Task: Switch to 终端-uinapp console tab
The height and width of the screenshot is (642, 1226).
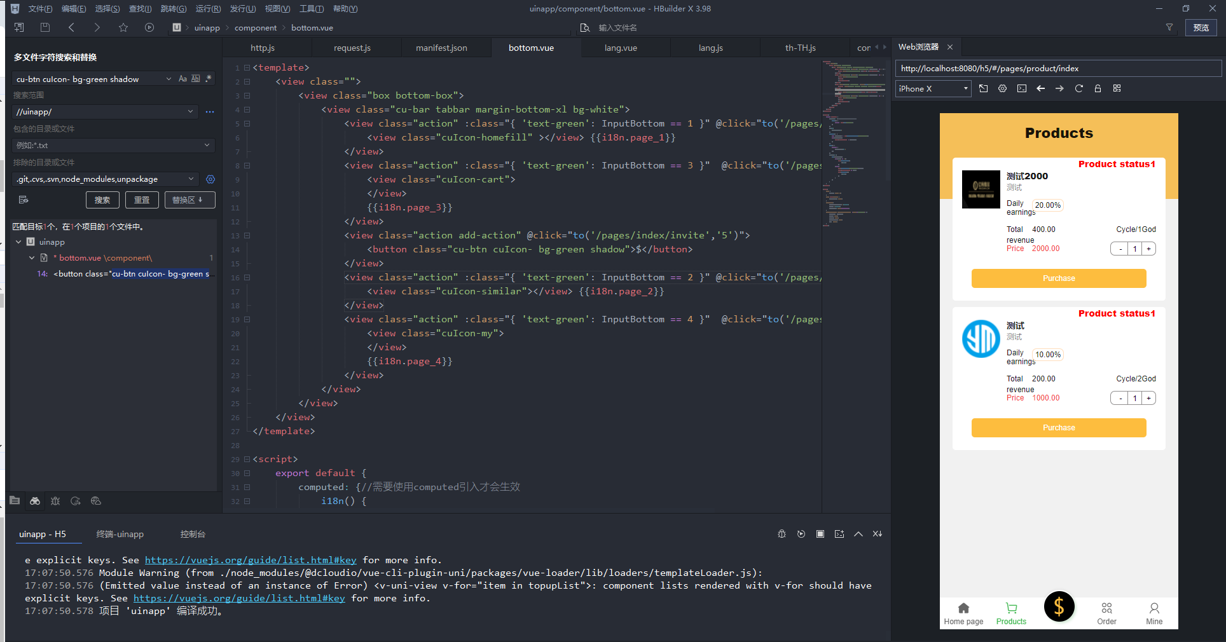Action: [x=120, y=534]
